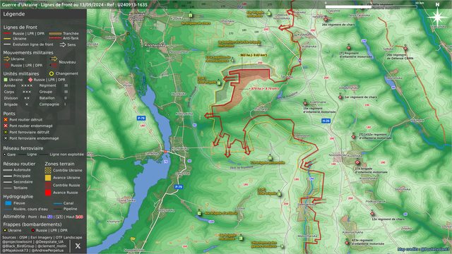Click the Fleuve blue legend swatch

pyautogui.click(x=8, y=203)
